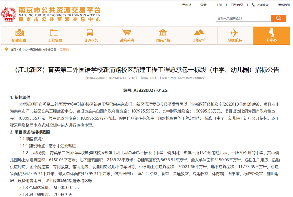Click the orange search magnifier button
This screenshot has height=197, width=293.
[x=278, y=18]
